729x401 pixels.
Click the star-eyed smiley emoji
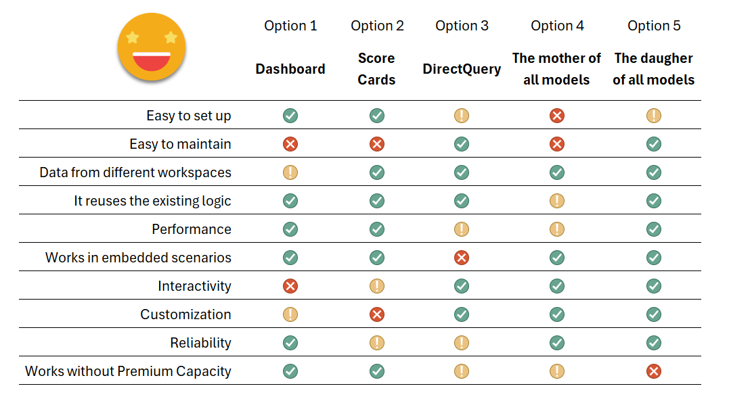click(151, 49)
